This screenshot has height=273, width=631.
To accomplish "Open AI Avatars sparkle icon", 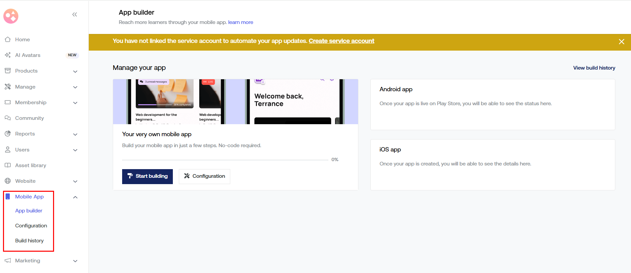I will 8,55.
